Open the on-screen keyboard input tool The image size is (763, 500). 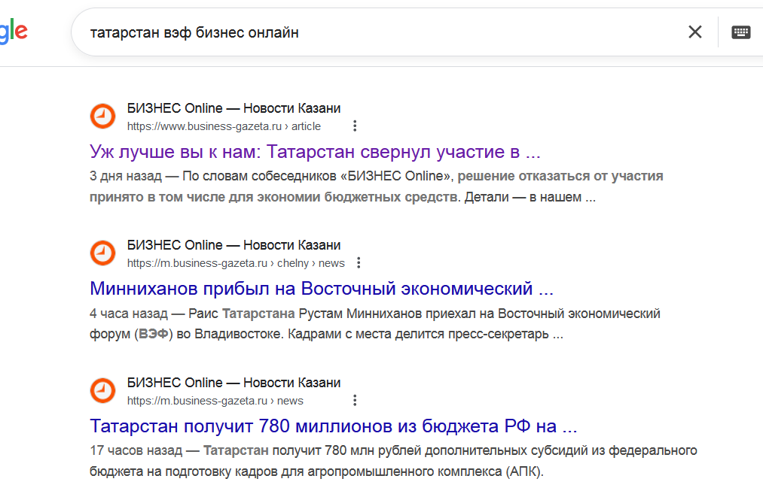740,32
